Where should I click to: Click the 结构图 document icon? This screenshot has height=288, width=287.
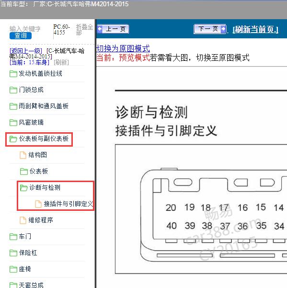(23, 155)
